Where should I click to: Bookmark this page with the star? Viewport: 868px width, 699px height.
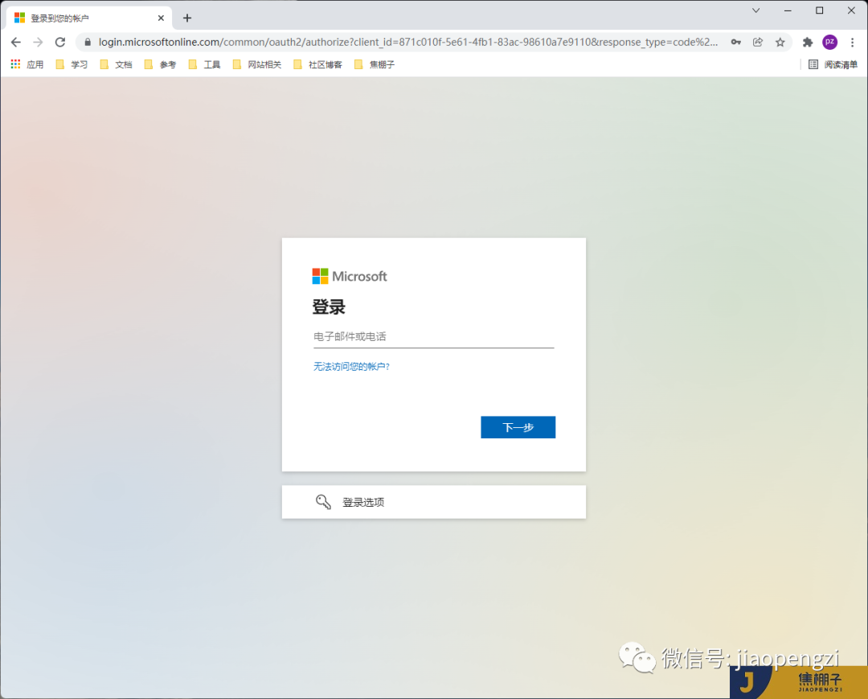coord(780,42)
